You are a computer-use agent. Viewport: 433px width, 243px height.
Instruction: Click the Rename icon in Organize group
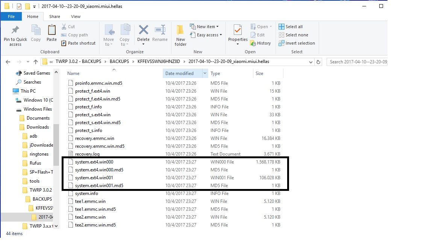[160, 30]
